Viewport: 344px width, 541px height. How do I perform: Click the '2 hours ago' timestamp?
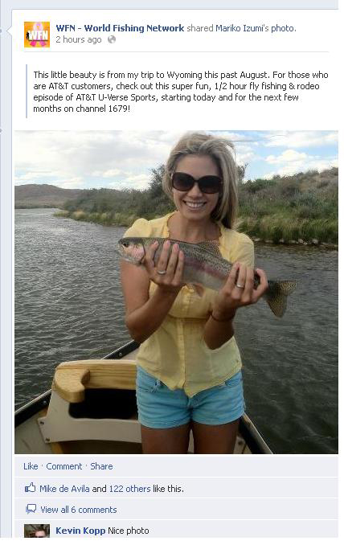[79, 39]
